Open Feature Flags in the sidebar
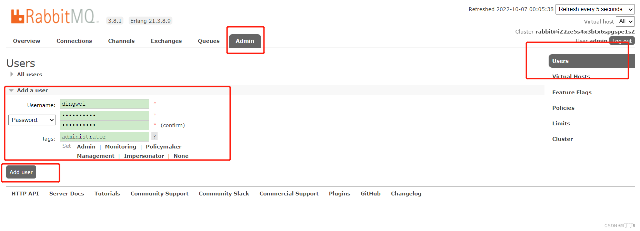Image resolution: width=640 pixels, height=231 pixels. pos(572,92)
